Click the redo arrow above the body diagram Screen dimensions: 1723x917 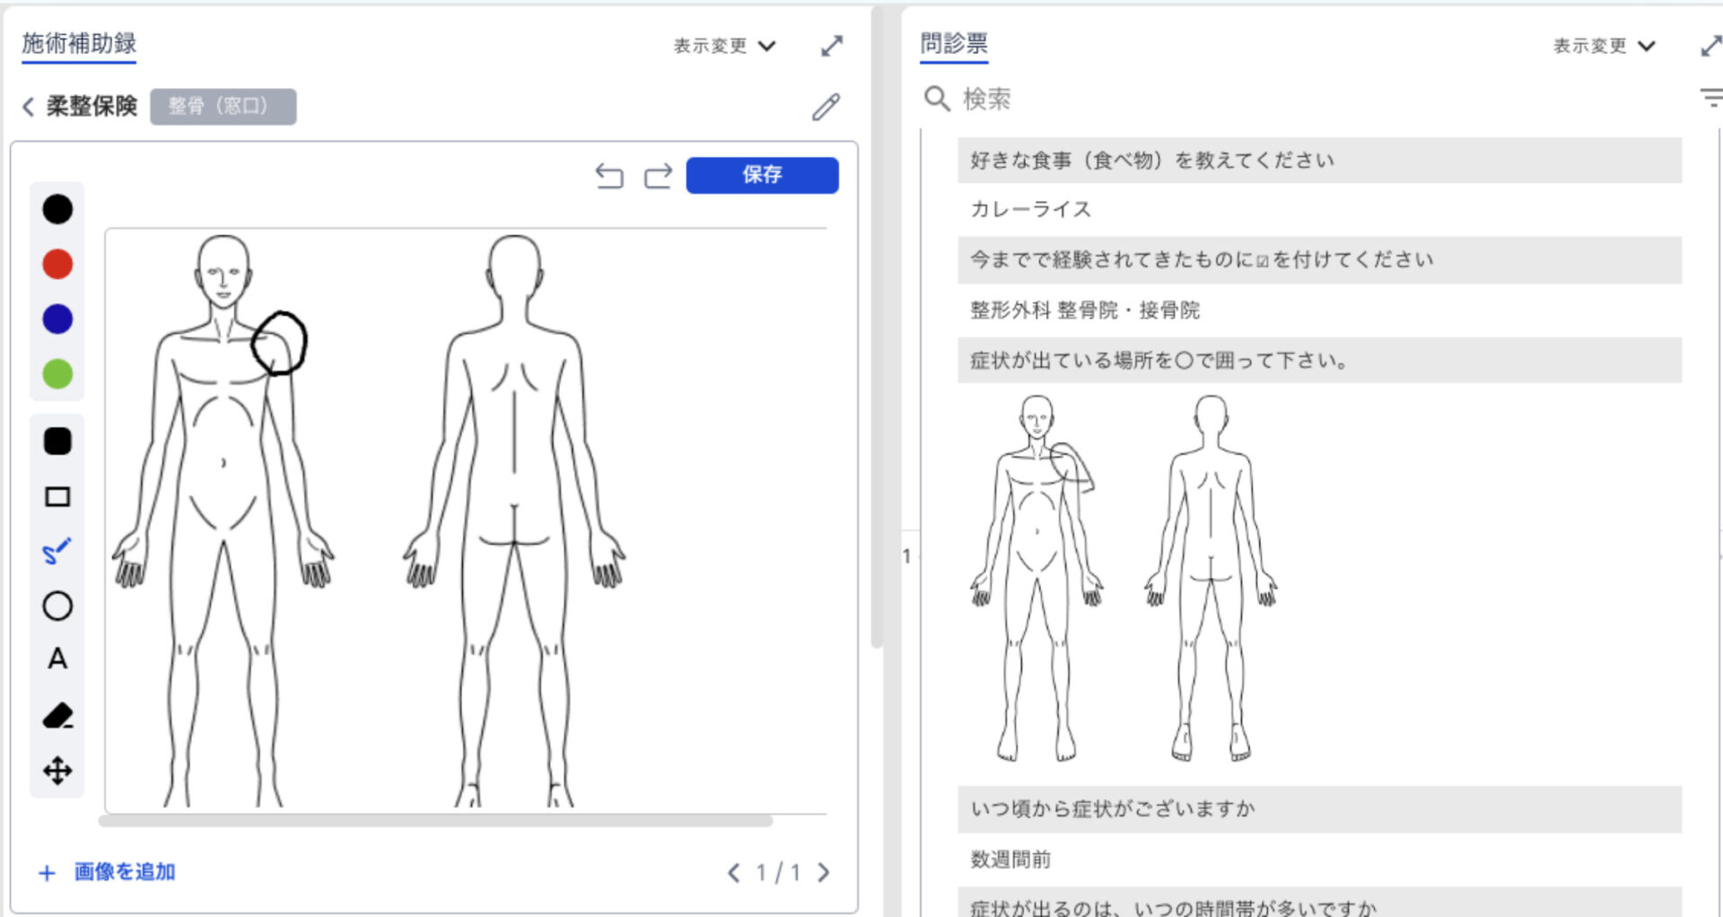[x=658, y=176]
